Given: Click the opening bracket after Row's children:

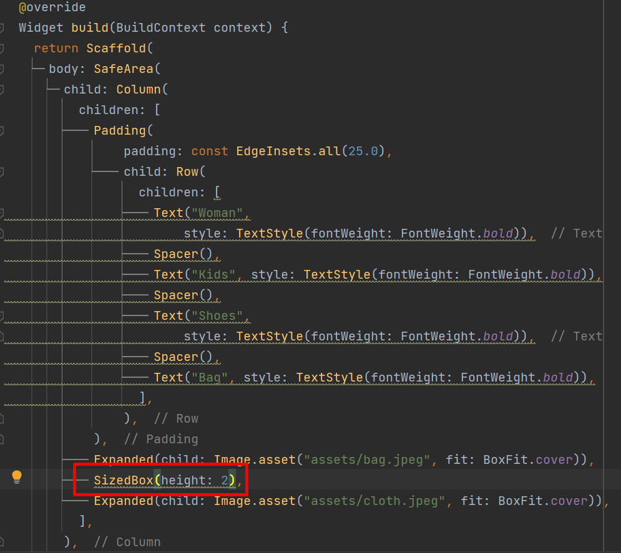Looking at the screenshot, I should tap(217, 192).
